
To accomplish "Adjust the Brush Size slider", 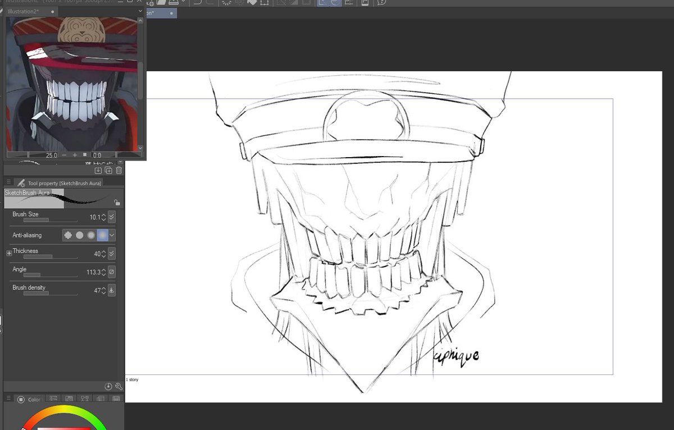I will [50, 220].
